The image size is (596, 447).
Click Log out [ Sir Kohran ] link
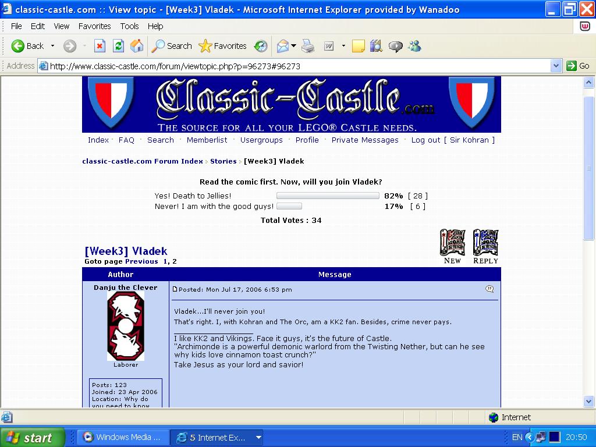[453, 140]
